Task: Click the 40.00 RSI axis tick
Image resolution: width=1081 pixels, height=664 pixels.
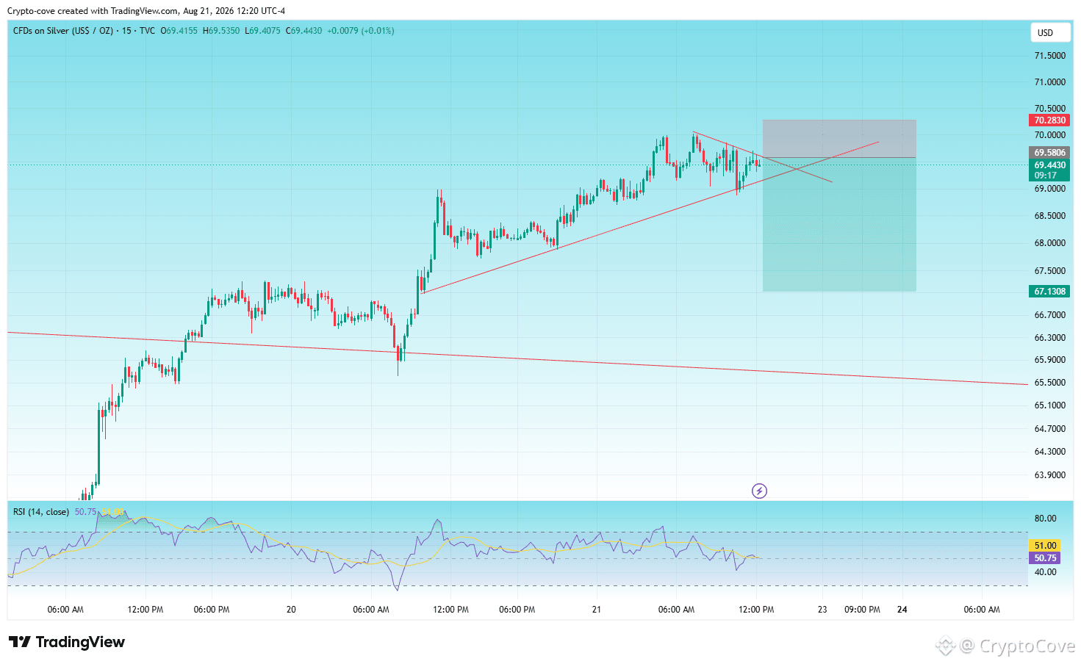Action: [1045, 572]
